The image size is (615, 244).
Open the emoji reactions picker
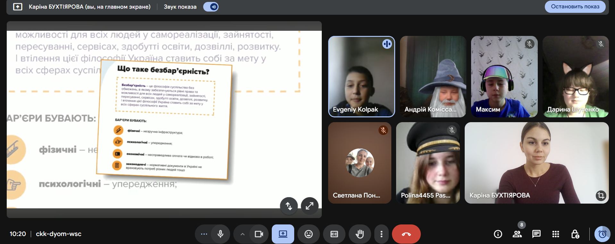click(308, 234)
